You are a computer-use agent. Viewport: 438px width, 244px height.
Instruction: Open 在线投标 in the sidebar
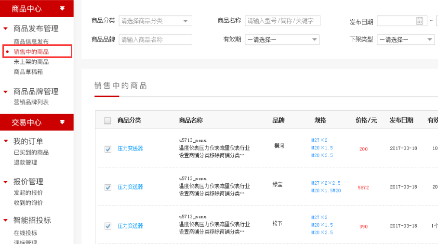pyautogui.click(x=26, y=233)
